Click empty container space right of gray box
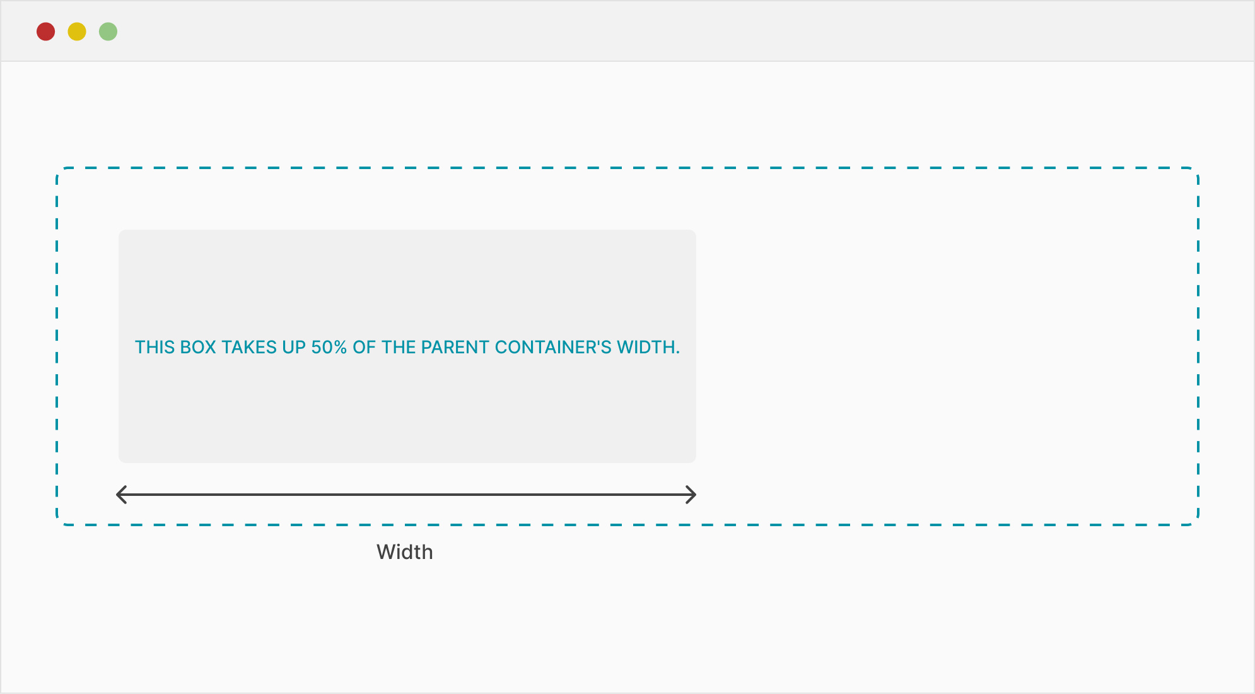The image size is (1255, 694). (x=946, y=347)
